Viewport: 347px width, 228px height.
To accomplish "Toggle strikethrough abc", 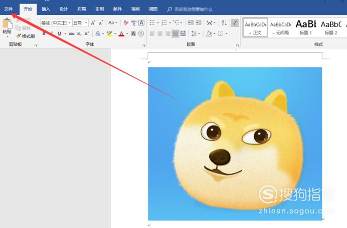I will pos(72,34).
